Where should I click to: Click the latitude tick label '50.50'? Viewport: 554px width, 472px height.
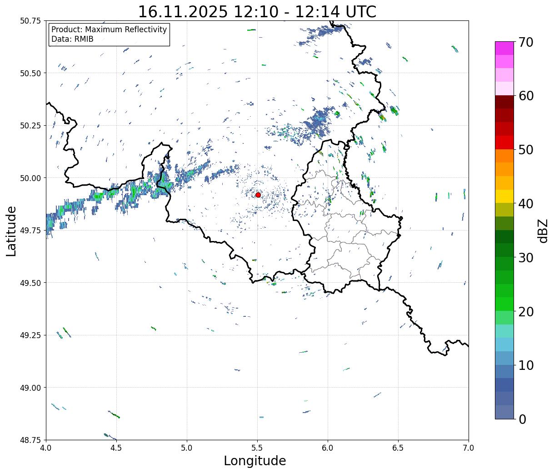[30, 73]
